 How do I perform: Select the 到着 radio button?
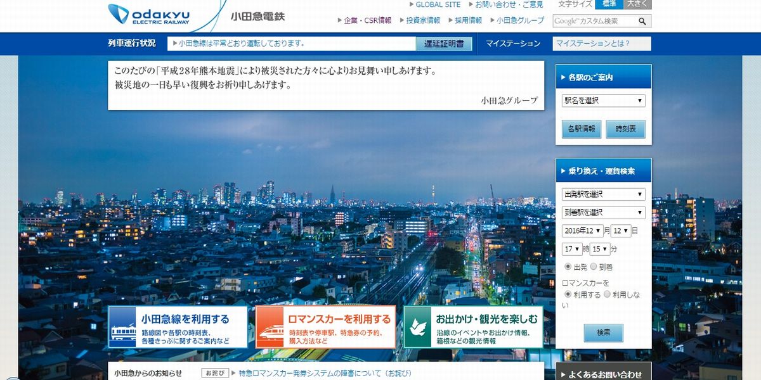[x=594, y=267]
